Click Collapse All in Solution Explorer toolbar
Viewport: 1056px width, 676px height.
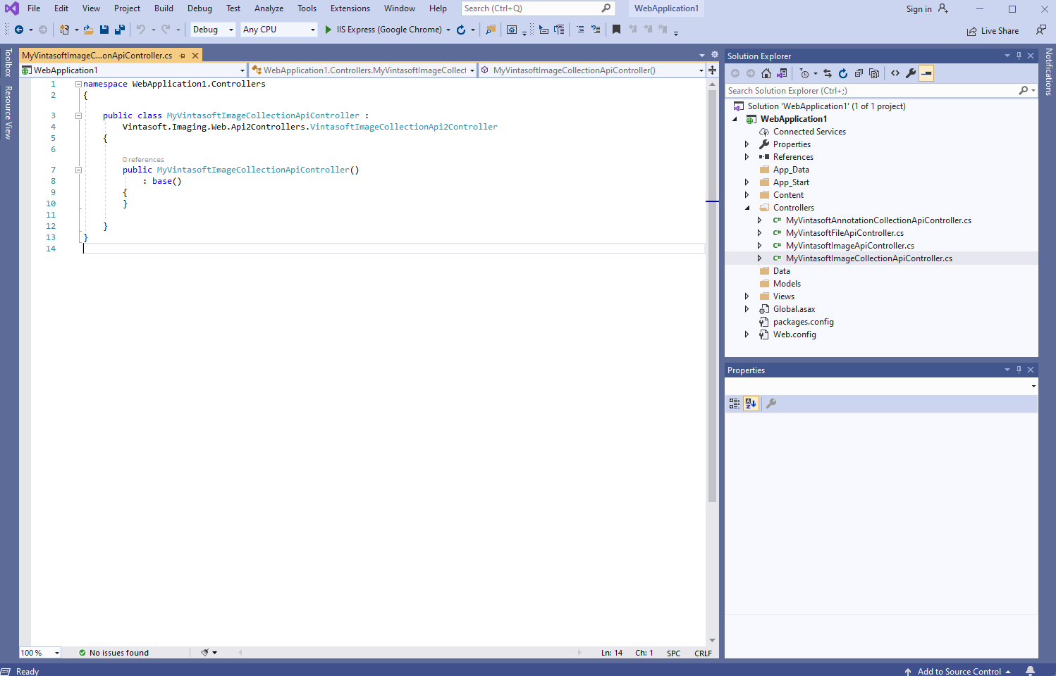[859, 73]
